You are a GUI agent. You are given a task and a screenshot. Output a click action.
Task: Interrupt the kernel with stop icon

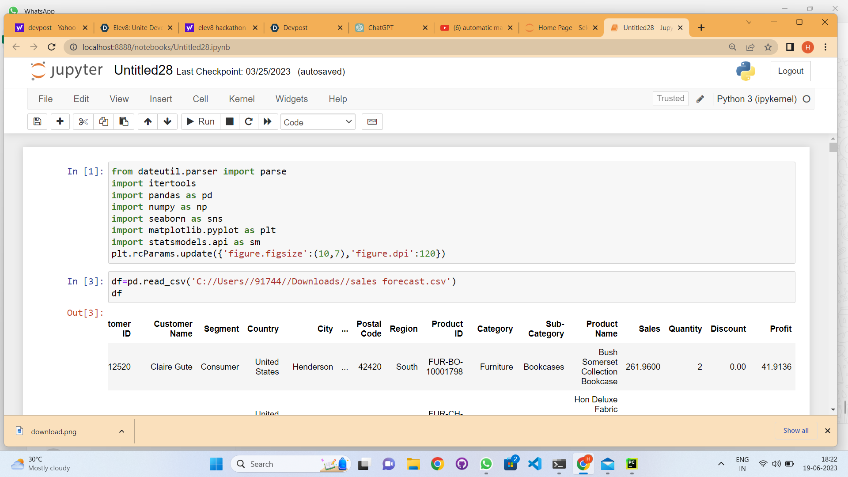pyautogui.click(x=230, y=121)
